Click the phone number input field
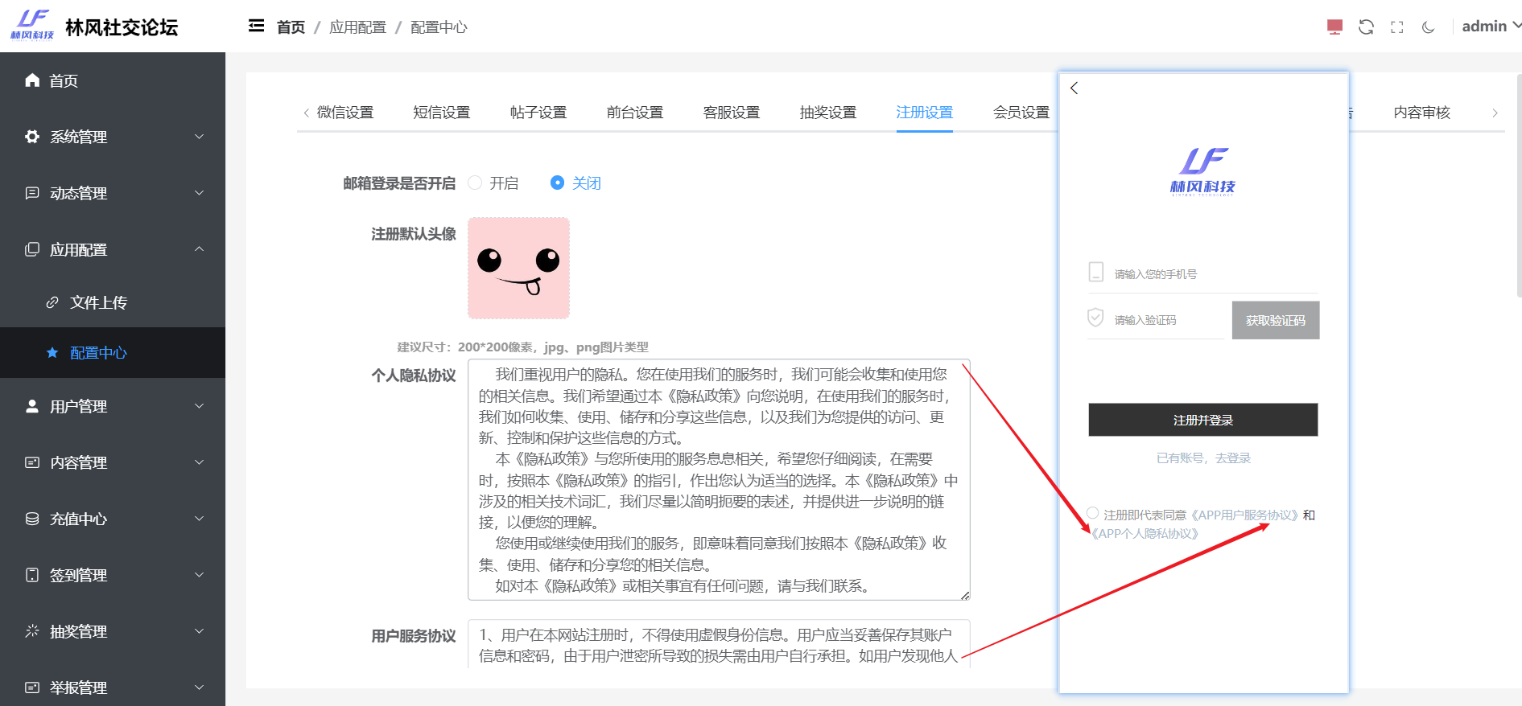Viewport: 1522px width, 706px height. pyautogui.click(x=1203, y=274)
